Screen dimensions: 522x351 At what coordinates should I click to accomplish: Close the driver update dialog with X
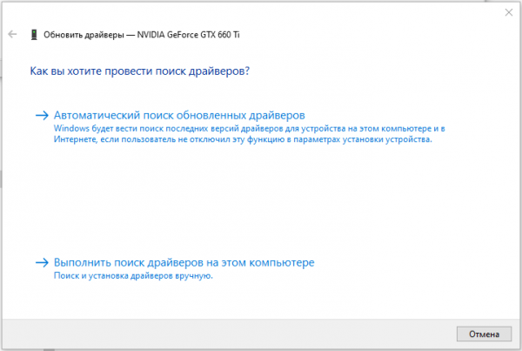point(509,13)
